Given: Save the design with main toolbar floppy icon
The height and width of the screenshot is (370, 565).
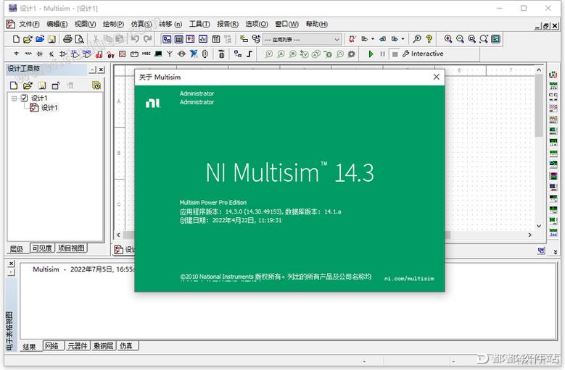Looking at the screenshot, I should [x=52, y=39].
